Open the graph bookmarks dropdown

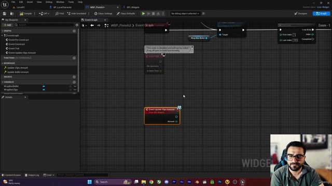85,25
